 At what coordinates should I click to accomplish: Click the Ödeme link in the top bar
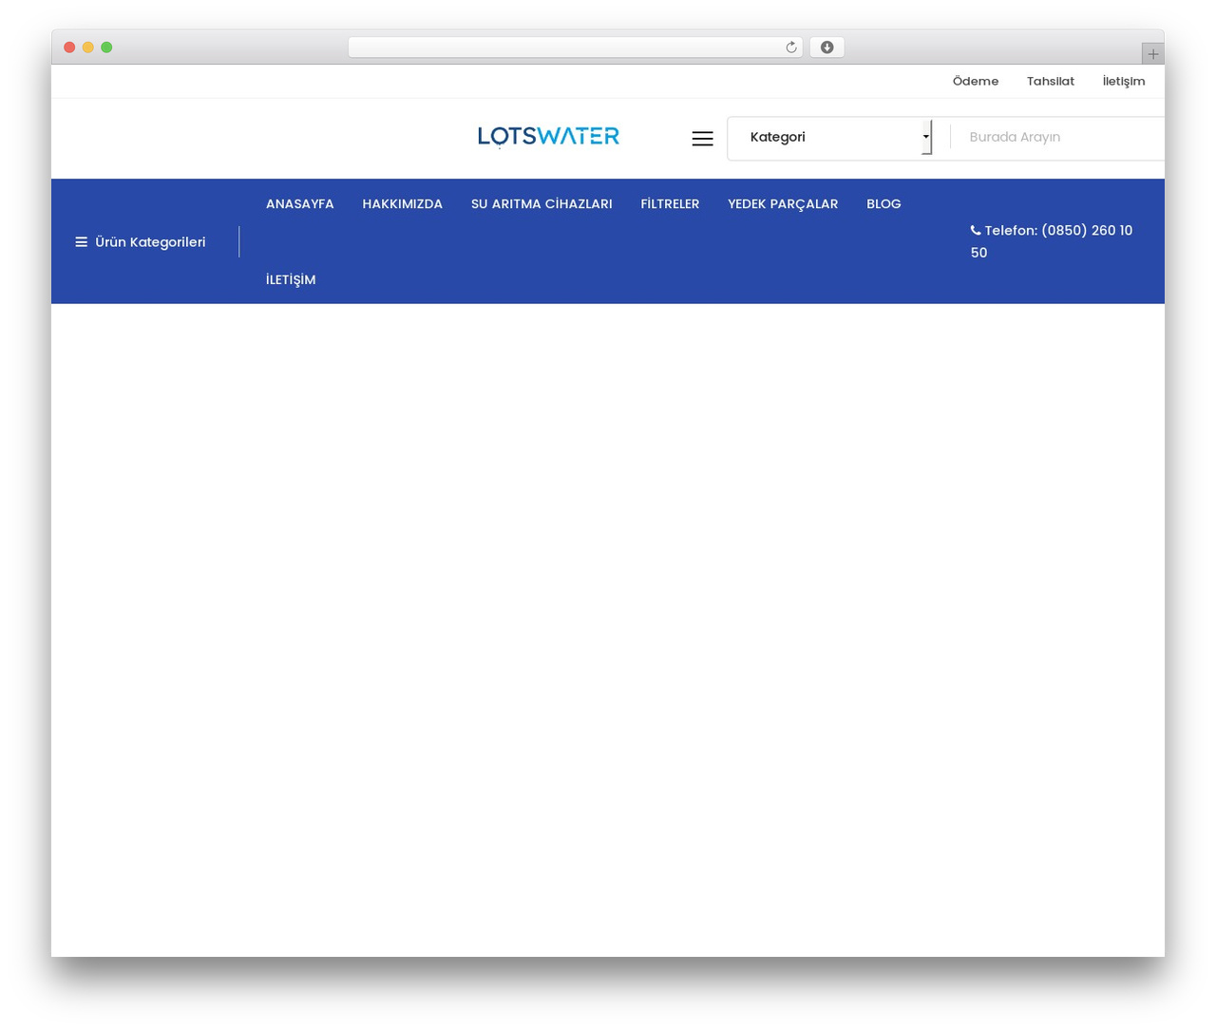(976, 82)
